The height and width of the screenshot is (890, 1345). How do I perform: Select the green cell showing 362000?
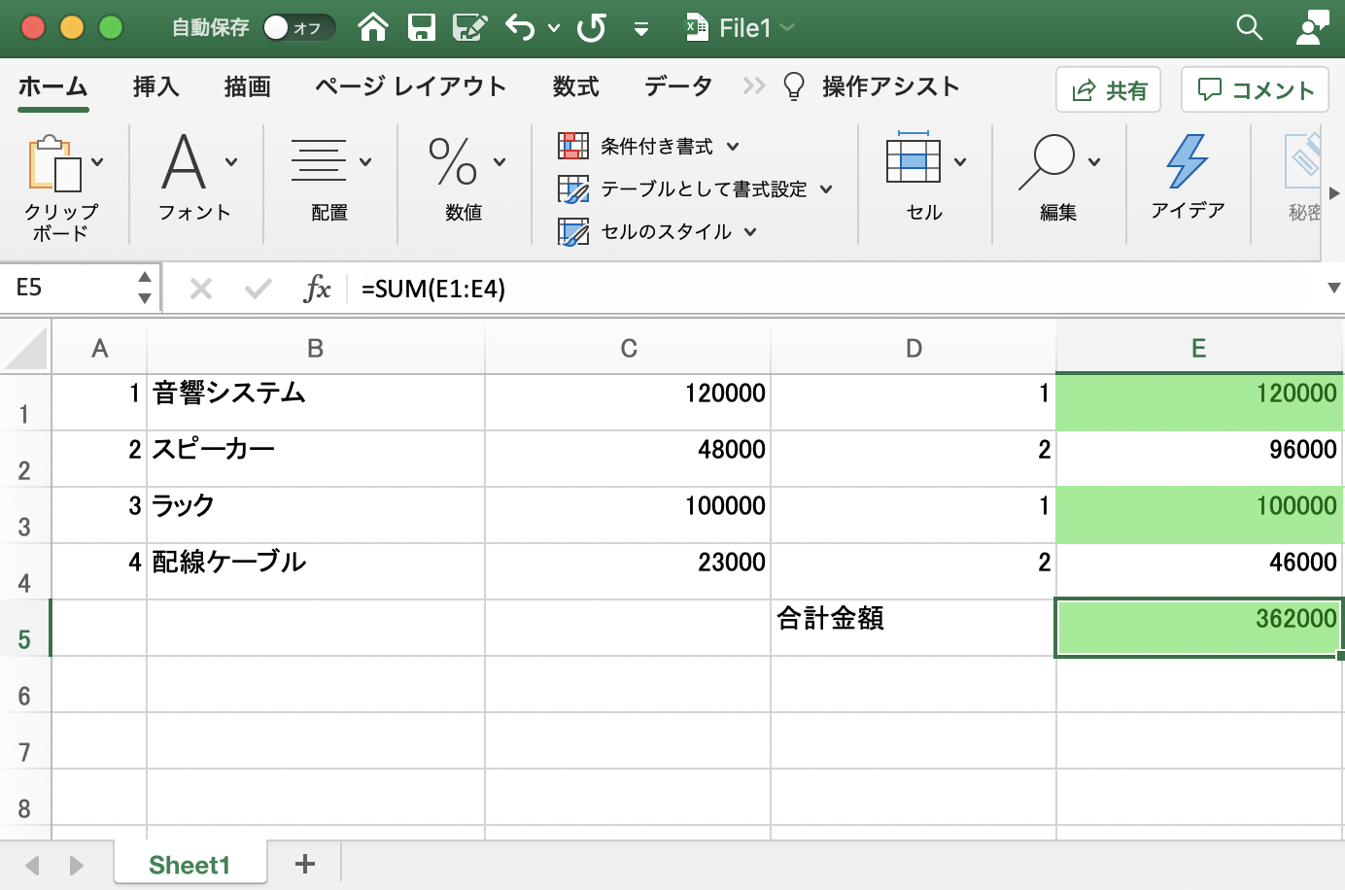click(x=1199, y=629)
